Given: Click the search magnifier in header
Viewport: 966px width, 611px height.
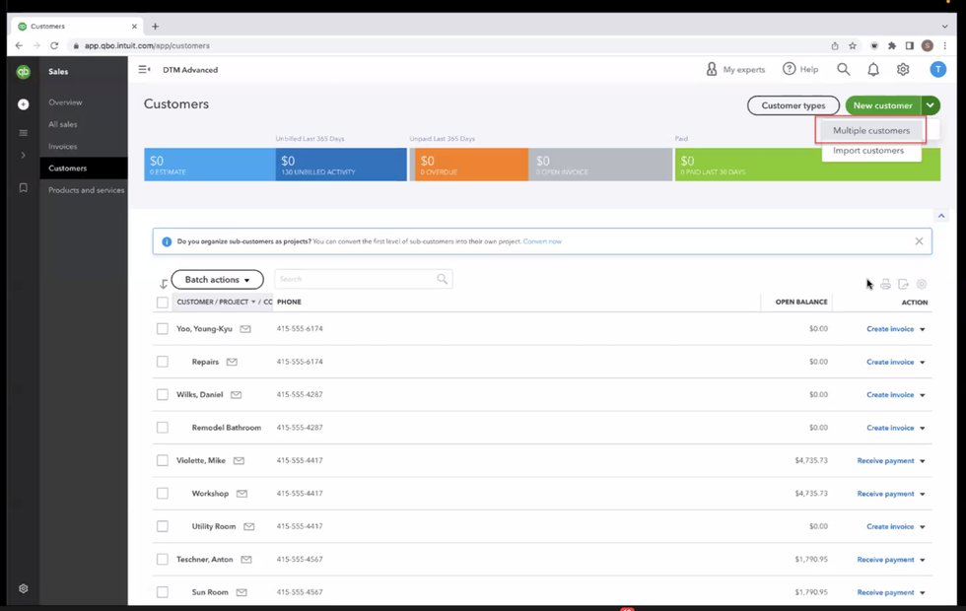Looking at the screenshot, I should pyautogui.click(x=844, y=70).
